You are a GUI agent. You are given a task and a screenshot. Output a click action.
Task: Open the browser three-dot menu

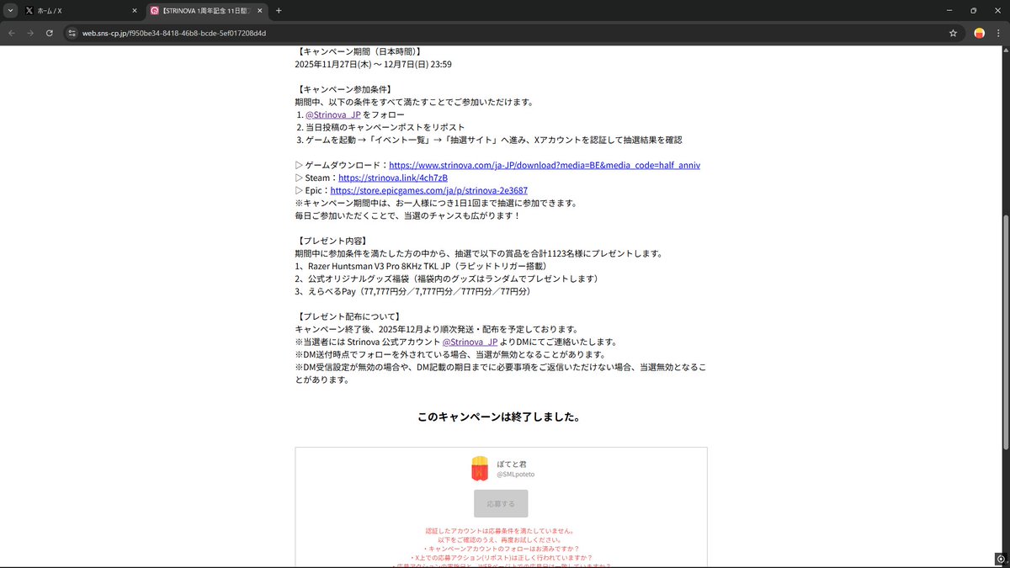click(998, 33)
